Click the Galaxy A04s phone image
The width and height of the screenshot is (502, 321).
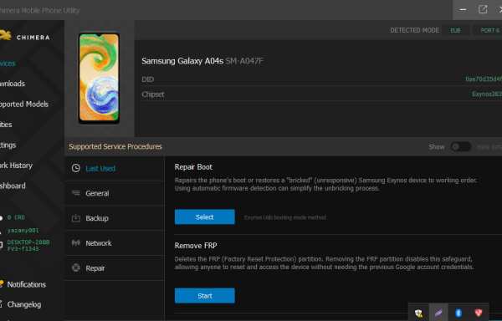coord(99,78)
